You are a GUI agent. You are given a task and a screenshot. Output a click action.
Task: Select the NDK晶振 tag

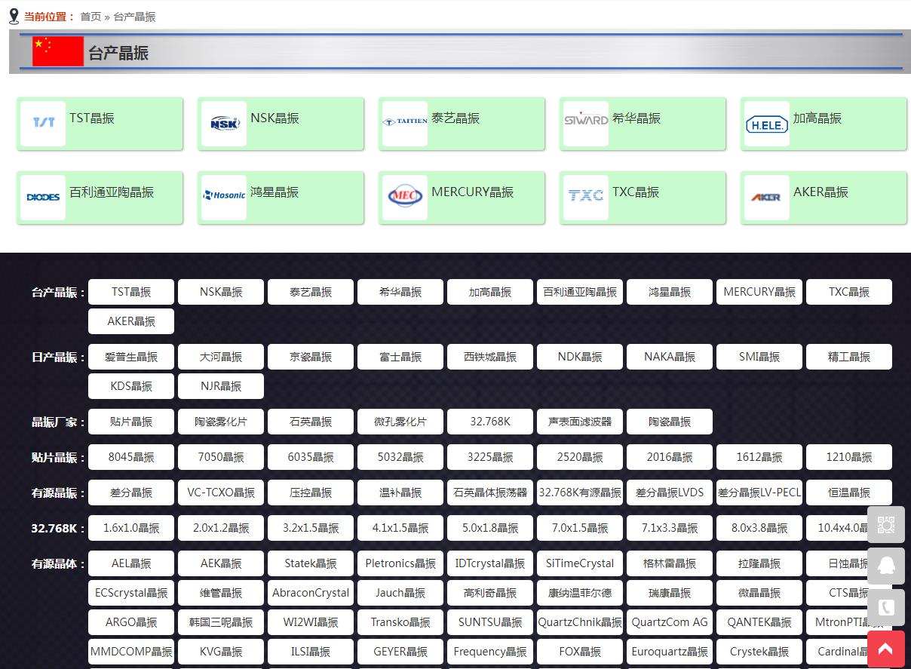[580, 357]
